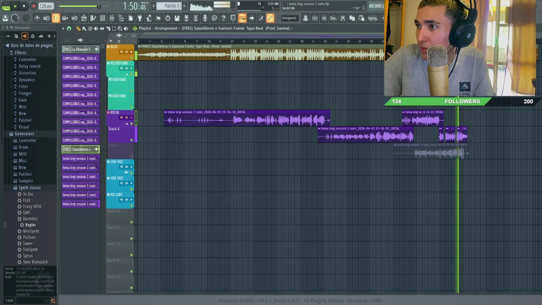Select Harmless synth in browser list
Image resolution: width=542 pixels, height=305 pixels.
pos(30,219)
